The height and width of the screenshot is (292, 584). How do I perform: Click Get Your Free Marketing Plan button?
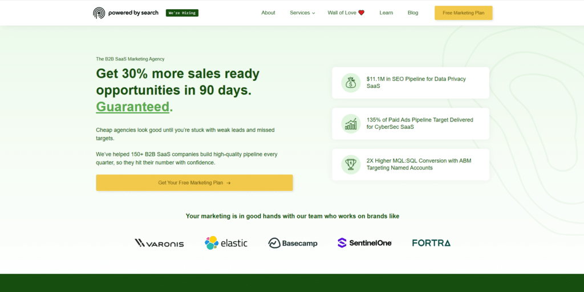coord(194,183)
